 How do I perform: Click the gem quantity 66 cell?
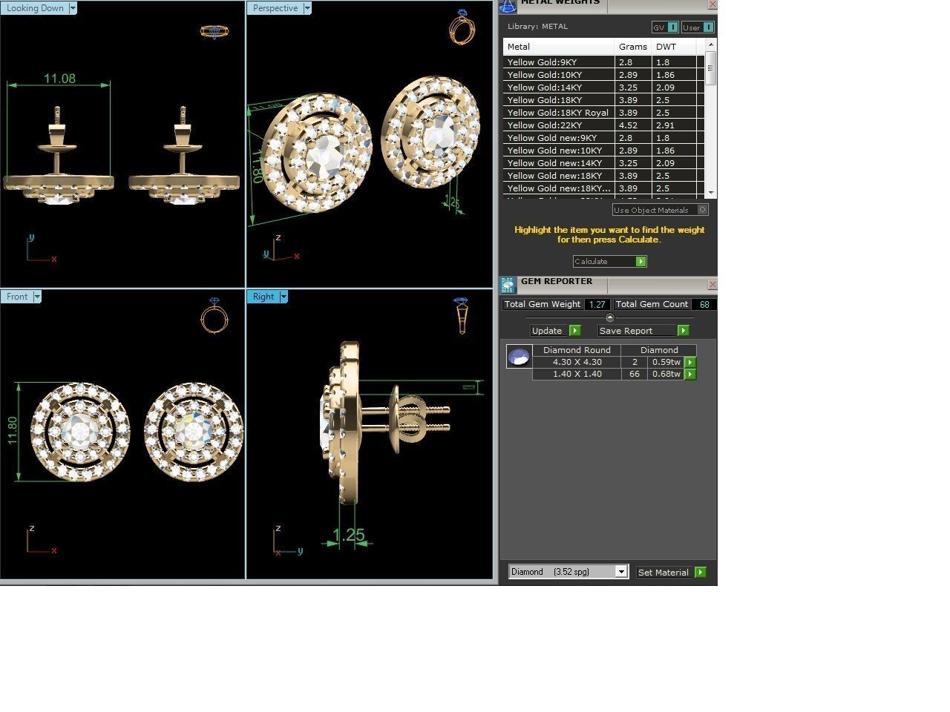click(x=635, y=375)
